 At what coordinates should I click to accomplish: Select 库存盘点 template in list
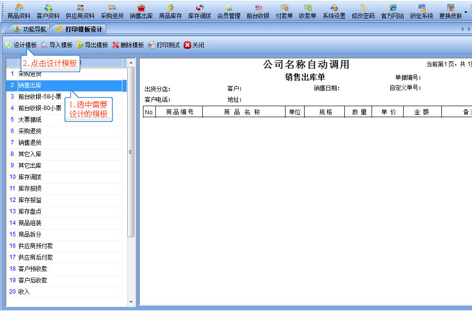[x=30, y=211]
